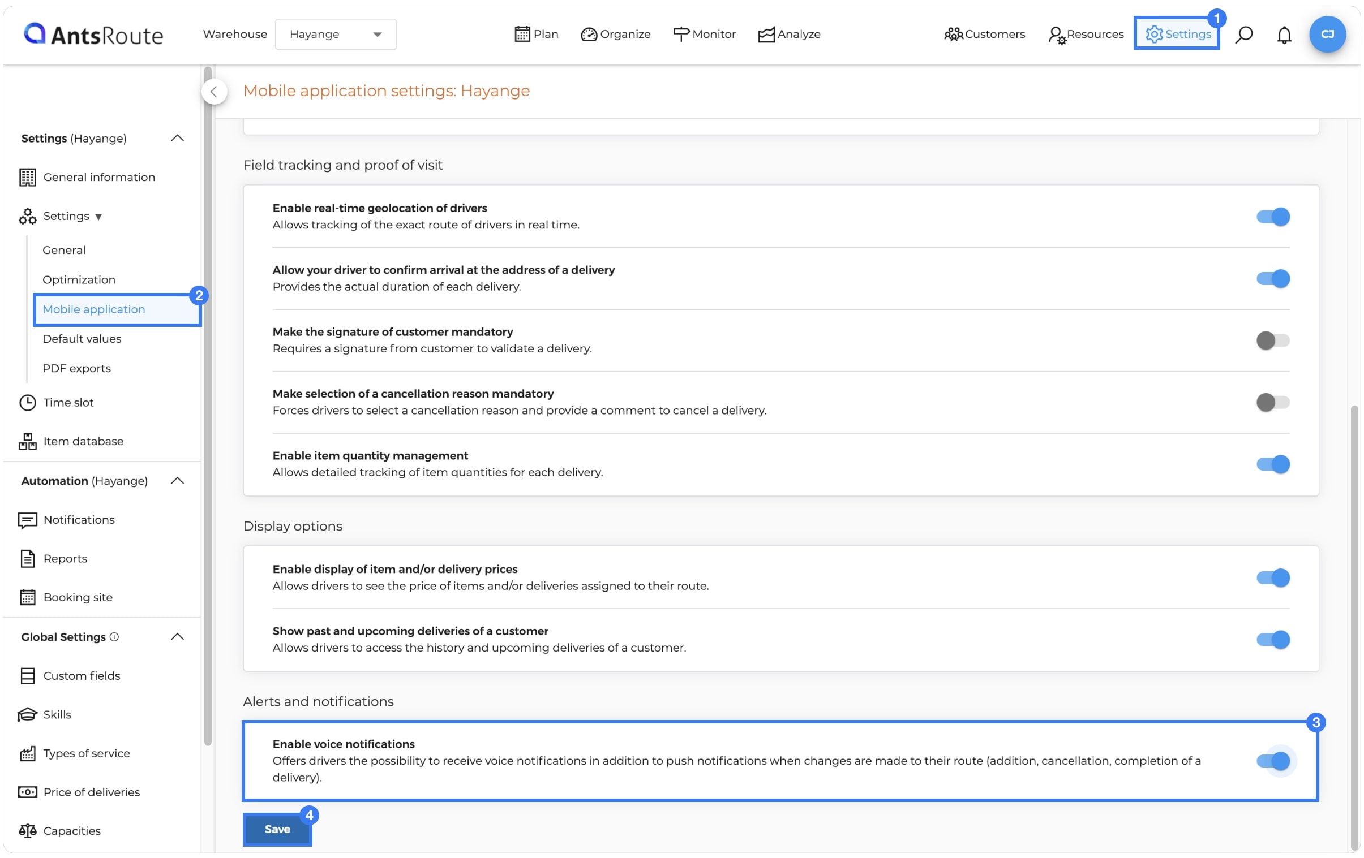
Task: Click the Resources person-gear icon
Action: click(1057, 35)
